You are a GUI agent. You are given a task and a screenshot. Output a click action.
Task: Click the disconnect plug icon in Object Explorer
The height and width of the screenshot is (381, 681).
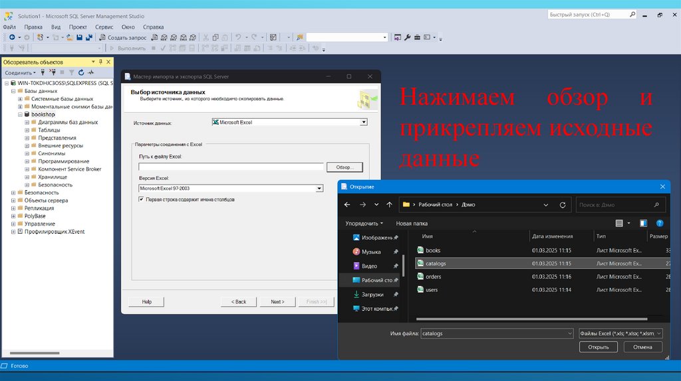click(x=52, y=72)
